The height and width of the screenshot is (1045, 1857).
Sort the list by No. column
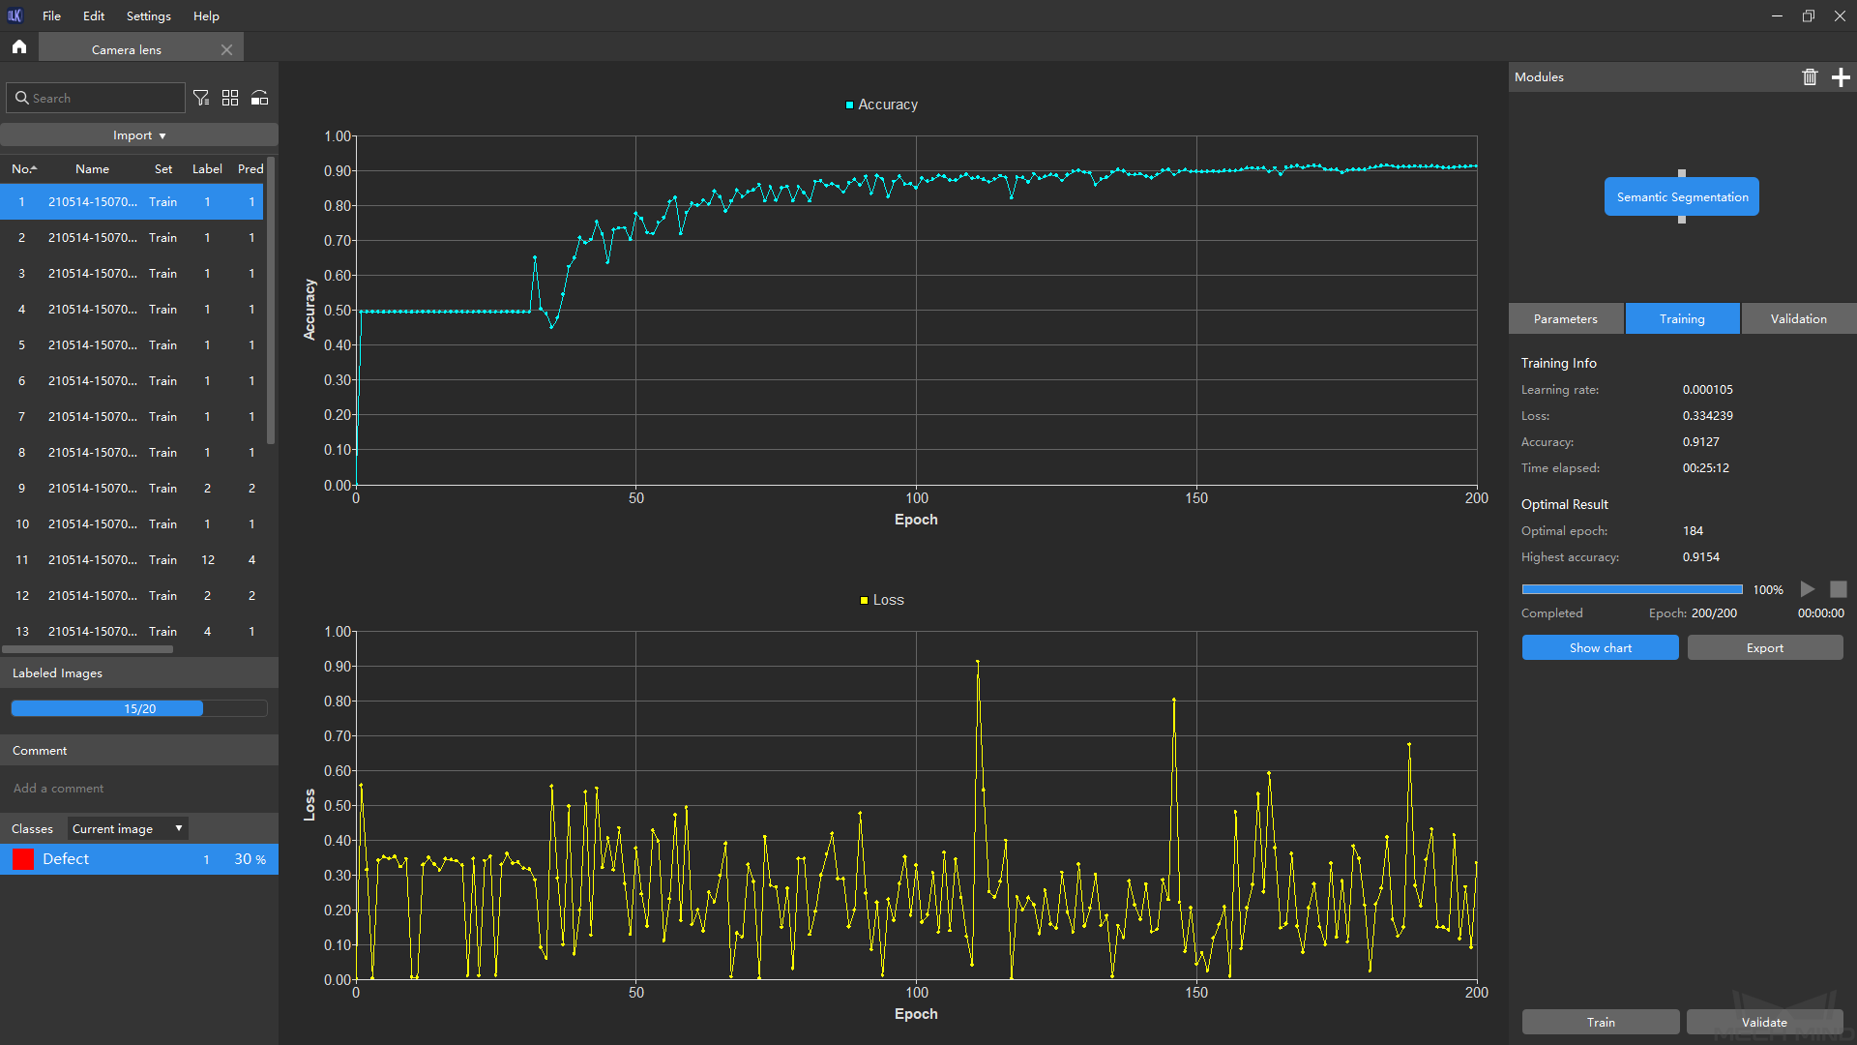tap(24, 168)
